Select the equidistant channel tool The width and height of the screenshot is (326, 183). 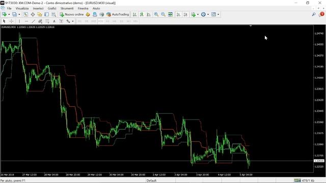click(40, 21)
